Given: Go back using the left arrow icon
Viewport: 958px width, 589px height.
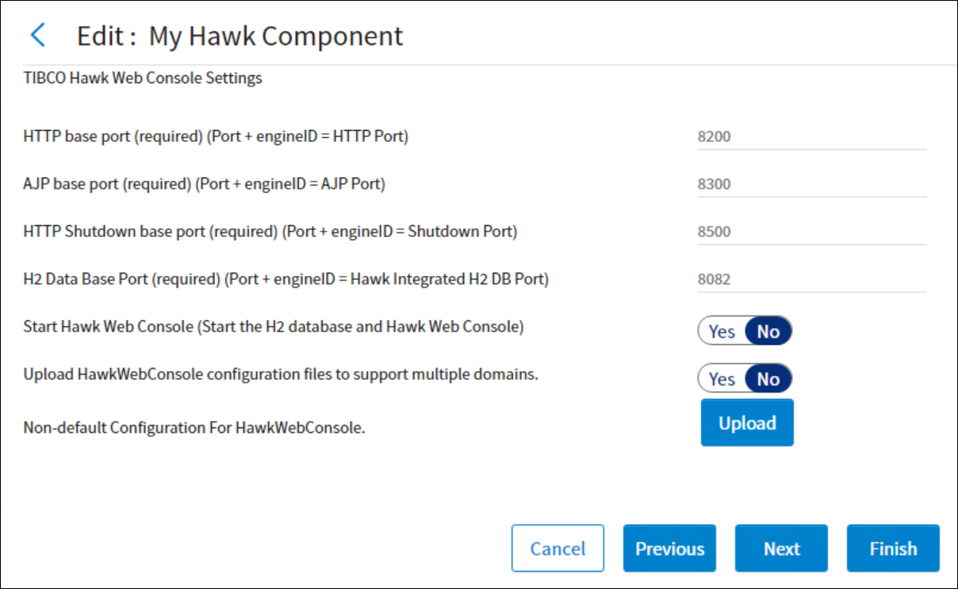Looking at the screenshot, I should pos(37,36).
